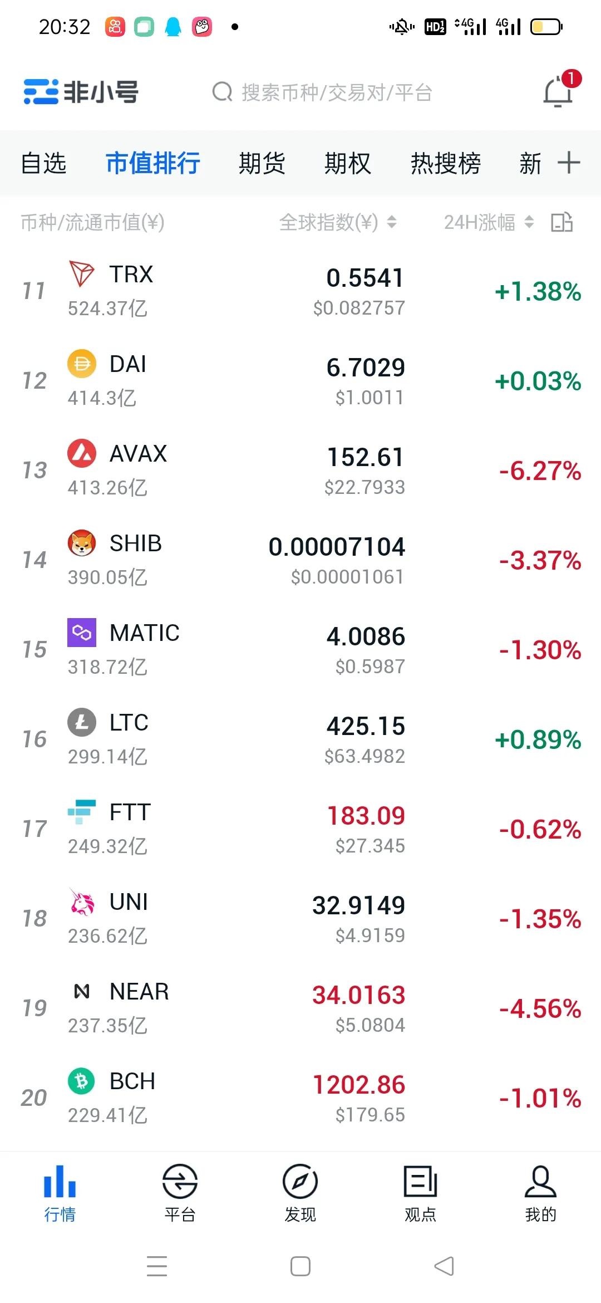Sort by 24H涨幅 arrows
Viewport: 601px width, 1303px height.
(529, 222)
